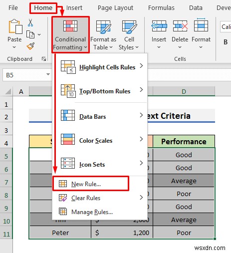Click the Average cell in row 7

click(x=184, y=181)
